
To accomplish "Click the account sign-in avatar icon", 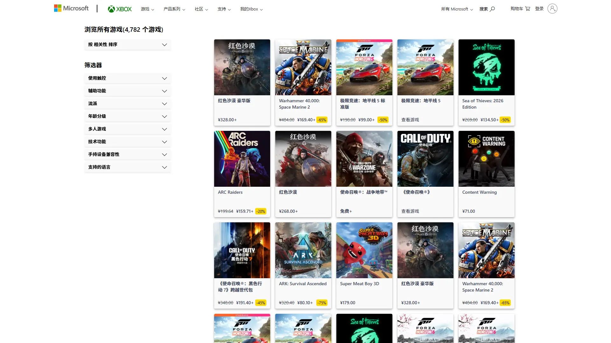I will 552,9.
